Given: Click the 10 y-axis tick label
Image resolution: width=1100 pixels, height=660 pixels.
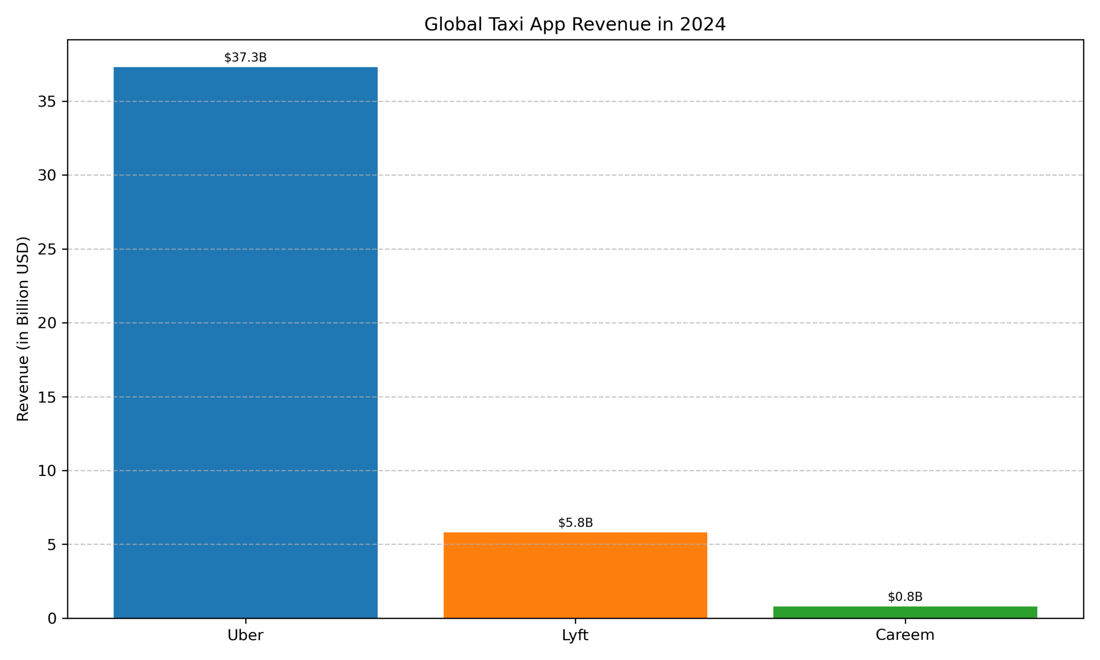Looking at the screenshot, I should click(x=47, y=471).
